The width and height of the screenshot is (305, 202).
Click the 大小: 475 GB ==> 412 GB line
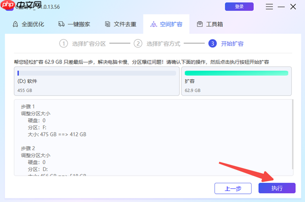[57, 134]
